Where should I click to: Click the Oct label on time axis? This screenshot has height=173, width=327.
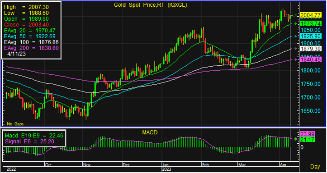coord(48,165)
